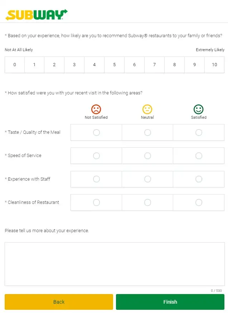Select Neutral for Taste / Quality of the Meal
Screen dimensions: 228x313
(147, 132)
